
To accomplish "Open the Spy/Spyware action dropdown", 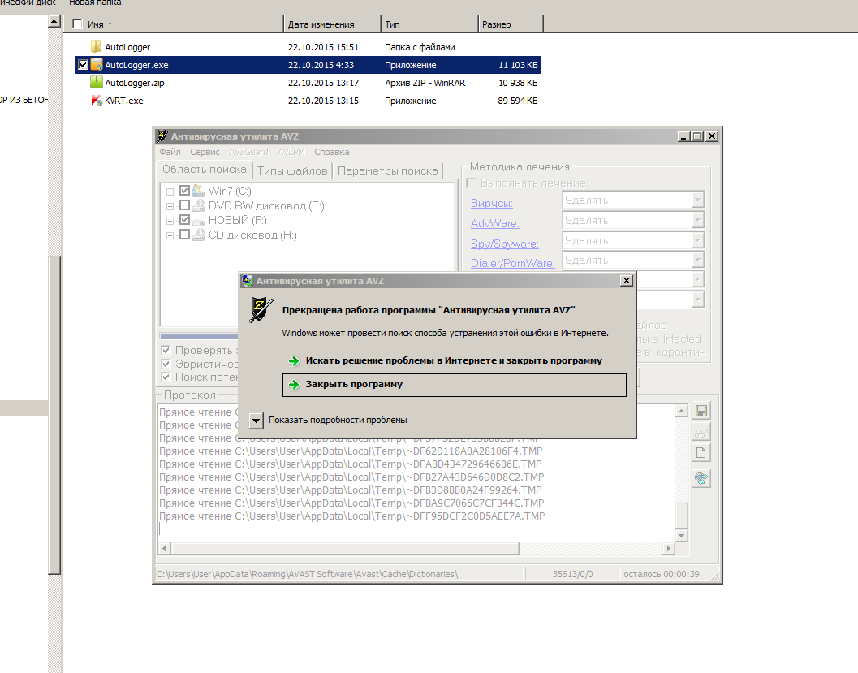I will point(697,240).
